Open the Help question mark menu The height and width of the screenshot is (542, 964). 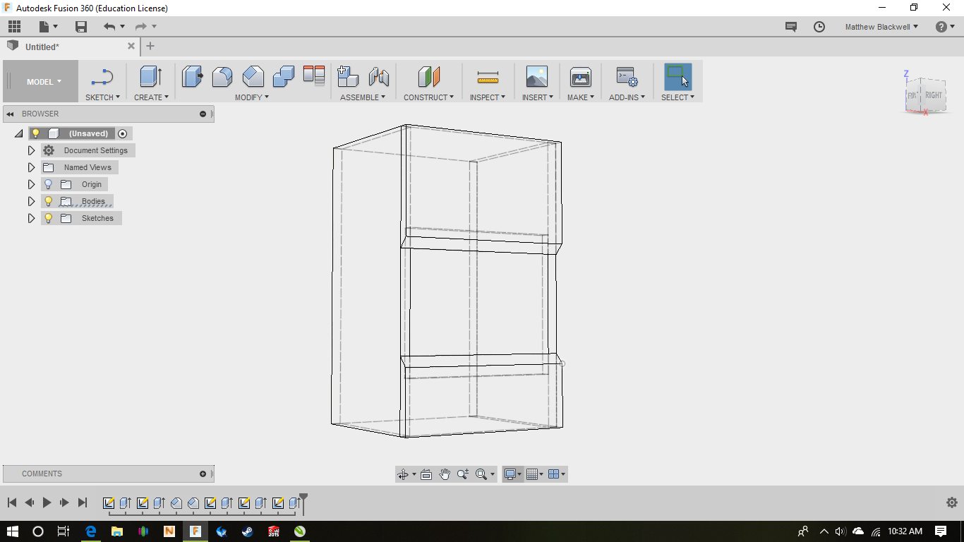point(944,27)
